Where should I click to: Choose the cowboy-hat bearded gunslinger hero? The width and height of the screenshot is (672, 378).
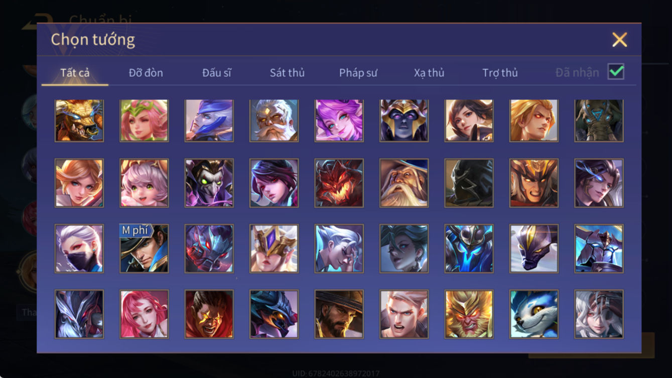click(x=339, y=314)
